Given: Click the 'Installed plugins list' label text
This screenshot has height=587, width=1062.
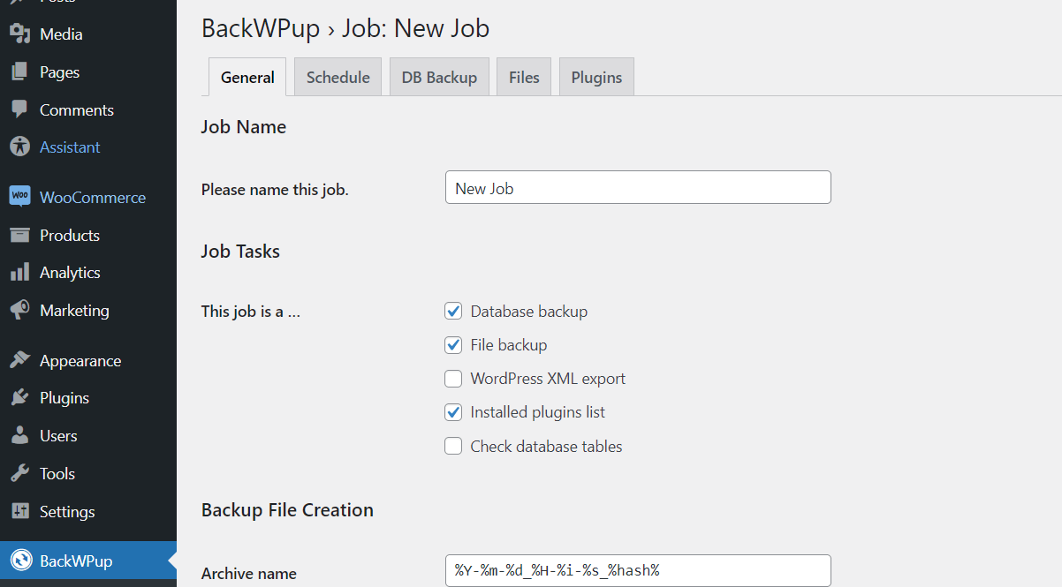Looking at the screenshot, I should (x=537, y=412).
